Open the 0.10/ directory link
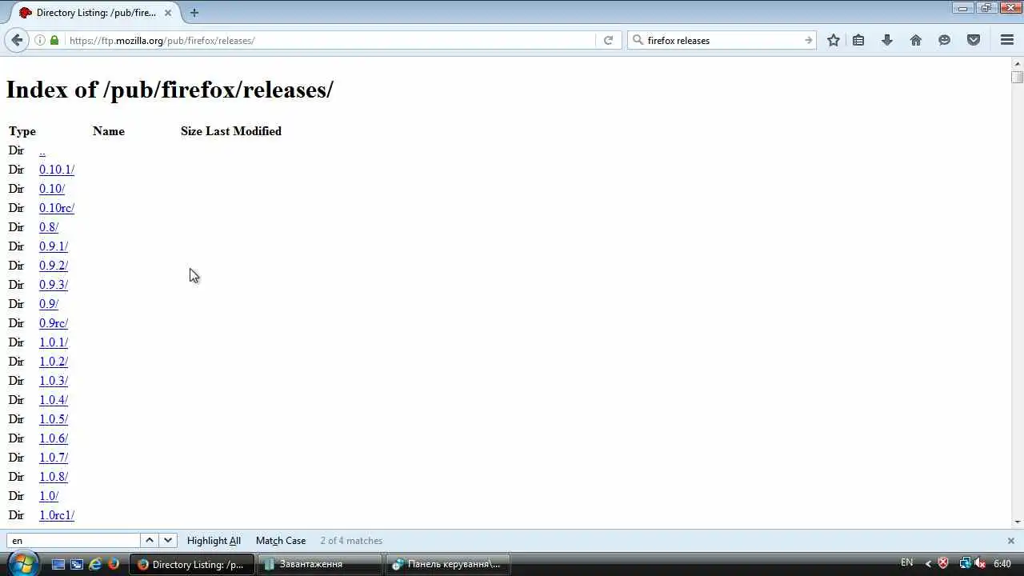The height and width of the screenshot is (576, 1024). point(52,189)
